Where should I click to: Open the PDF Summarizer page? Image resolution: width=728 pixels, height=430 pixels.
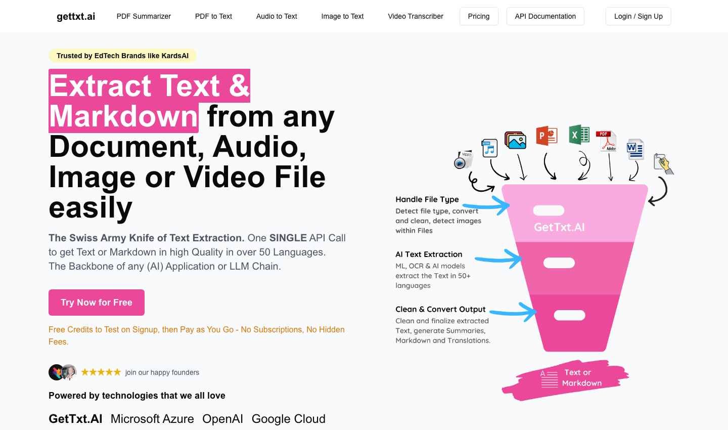coord(144,16)
